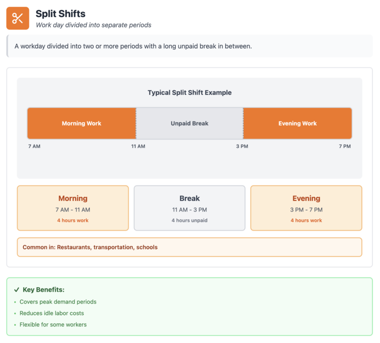The height and width of the screenshot is (343, 380).
Task: Click the 3 PM timeline label
Action: click(x=242, y=147)
